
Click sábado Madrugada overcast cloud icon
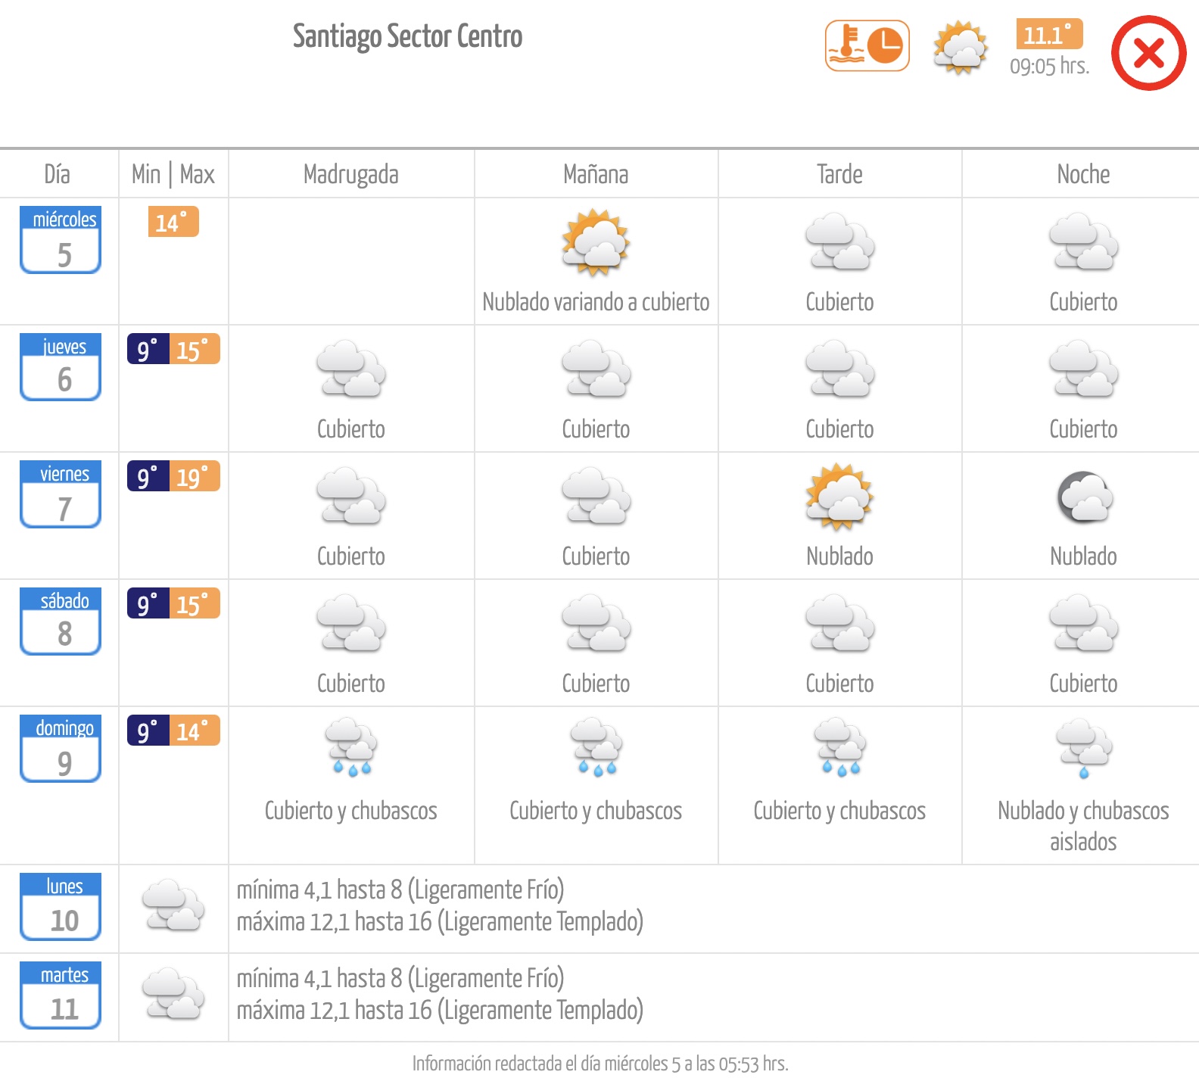(351, 624)
